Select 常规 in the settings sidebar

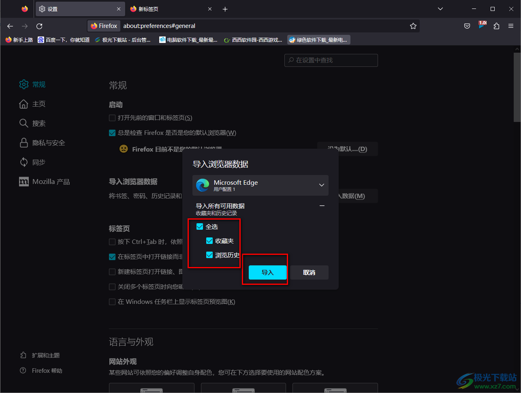(32, 84)
